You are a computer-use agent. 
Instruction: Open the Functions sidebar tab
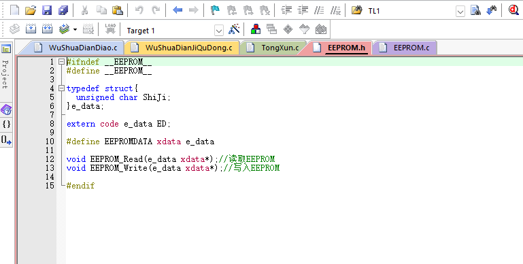[x=6, y=125]
